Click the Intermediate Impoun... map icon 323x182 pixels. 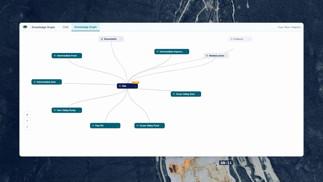coord(157,51)
